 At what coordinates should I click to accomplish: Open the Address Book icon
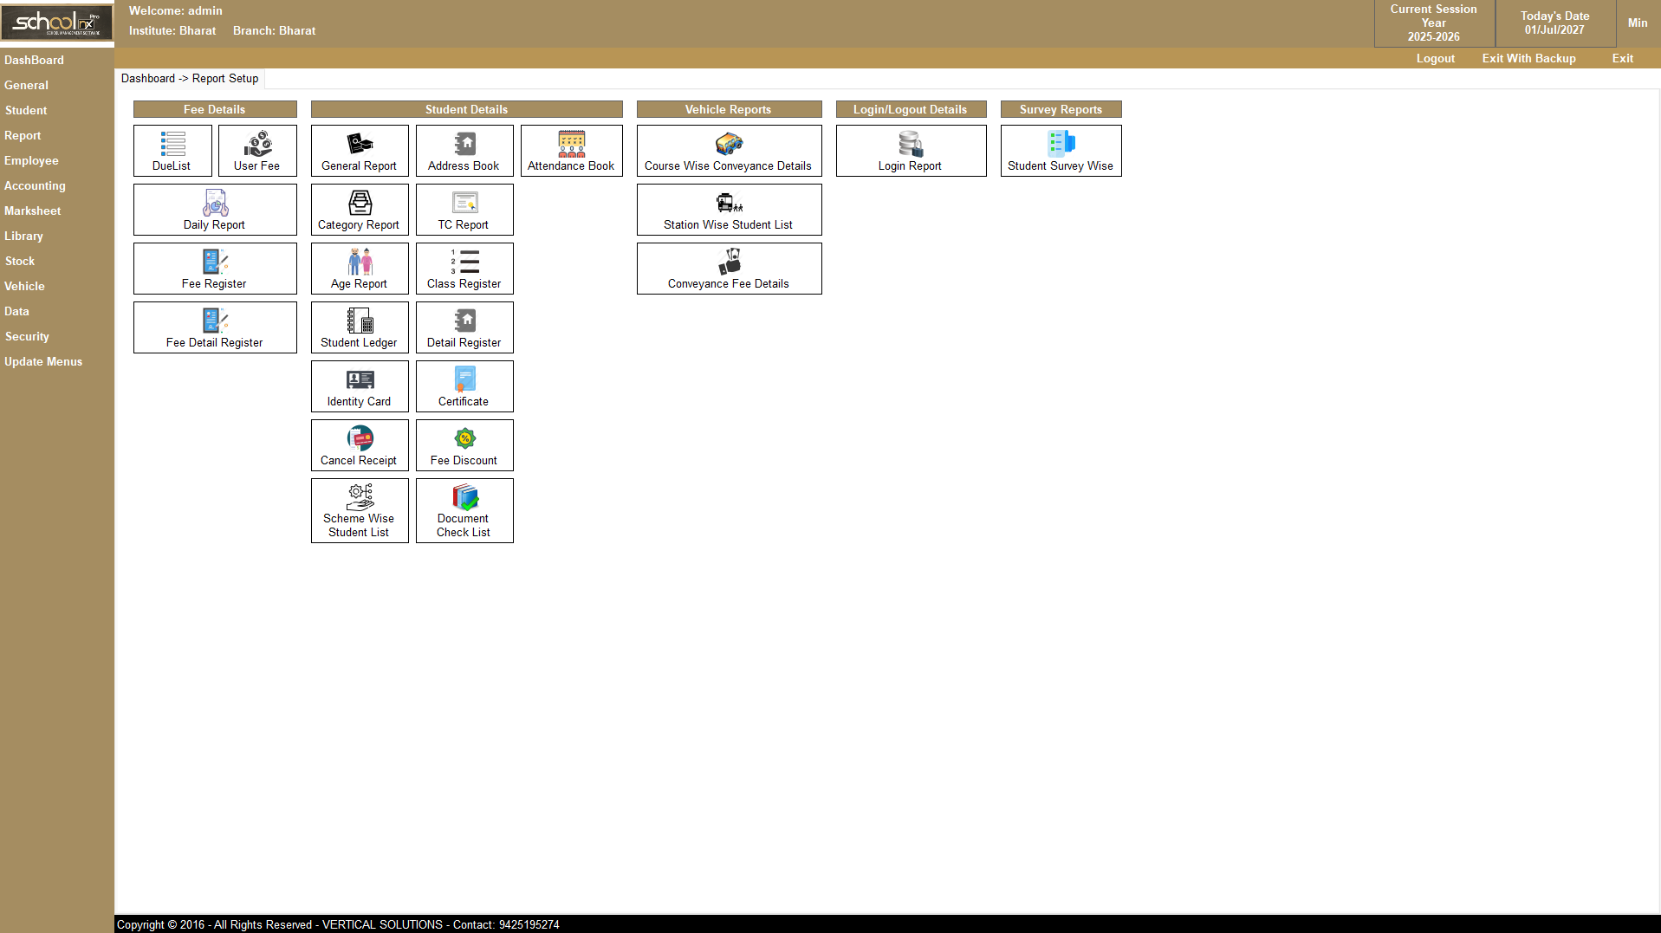click(x=464, y=144)
